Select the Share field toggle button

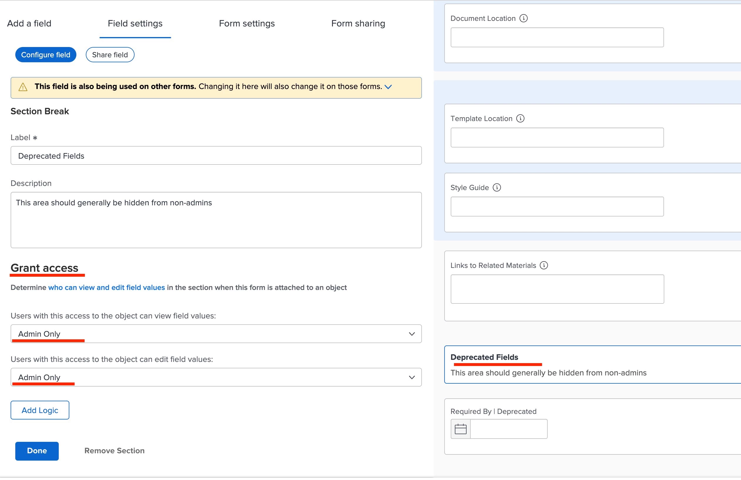[110, 55]
